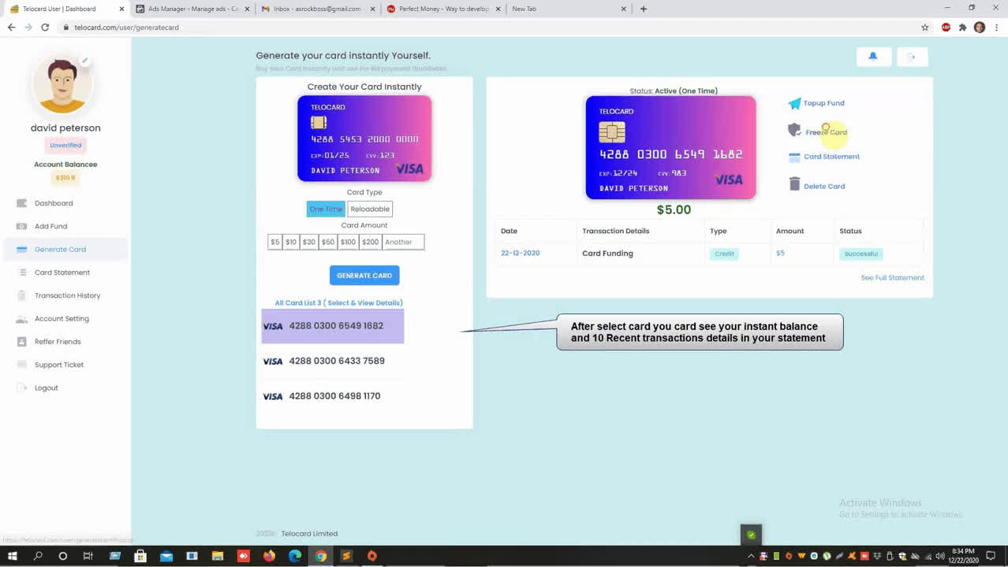
Task: Click the Card Statement icon
Action: (794, 157)
